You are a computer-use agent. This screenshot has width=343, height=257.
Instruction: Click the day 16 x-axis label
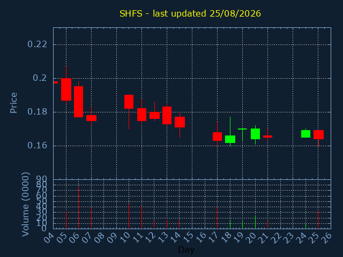pyautogui.click(x=200, y=238)
